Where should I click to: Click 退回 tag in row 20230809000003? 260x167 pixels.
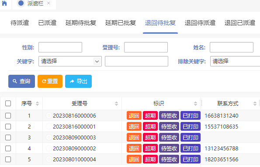(x=134, y=137)
